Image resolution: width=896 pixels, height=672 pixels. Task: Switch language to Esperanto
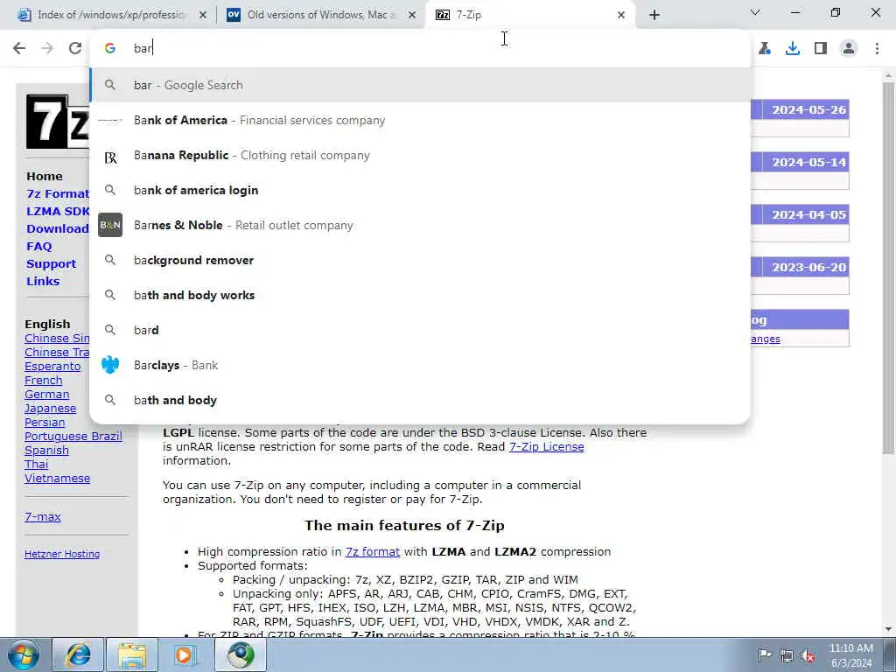(x=52, y=367)
